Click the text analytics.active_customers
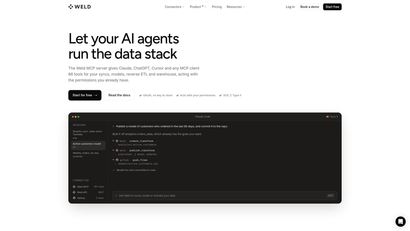The image size is (410, 231). tap(137, 145)
